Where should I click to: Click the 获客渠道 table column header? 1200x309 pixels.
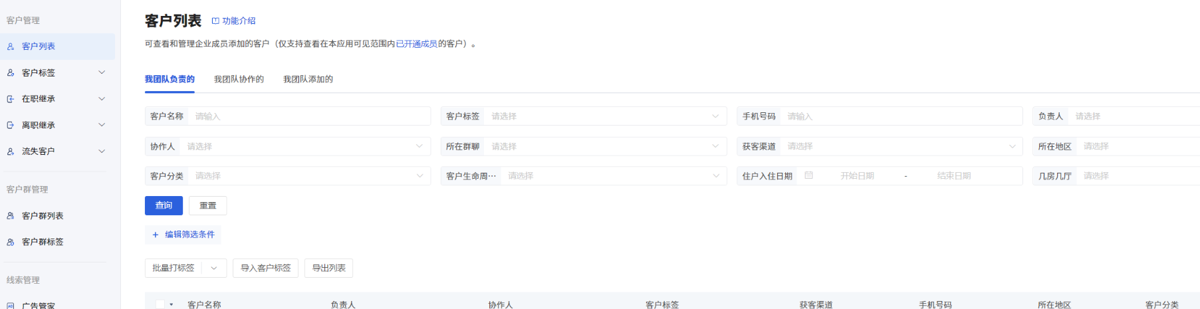816,304
